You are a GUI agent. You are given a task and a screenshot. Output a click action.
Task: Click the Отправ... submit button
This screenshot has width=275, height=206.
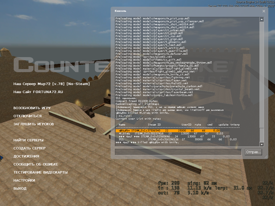tap(254, 152)
